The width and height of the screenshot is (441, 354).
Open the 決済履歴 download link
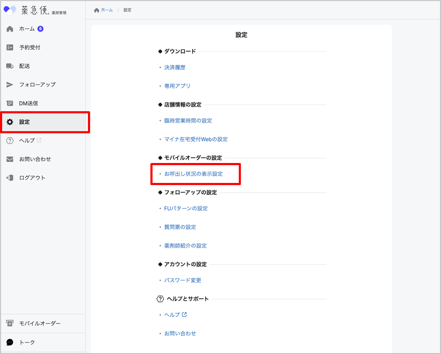tap(175, 67)
